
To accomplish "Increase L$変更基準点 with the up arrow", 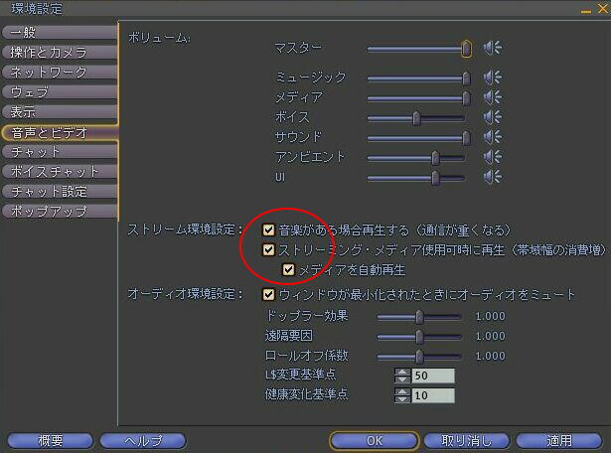I will (402, 372).
